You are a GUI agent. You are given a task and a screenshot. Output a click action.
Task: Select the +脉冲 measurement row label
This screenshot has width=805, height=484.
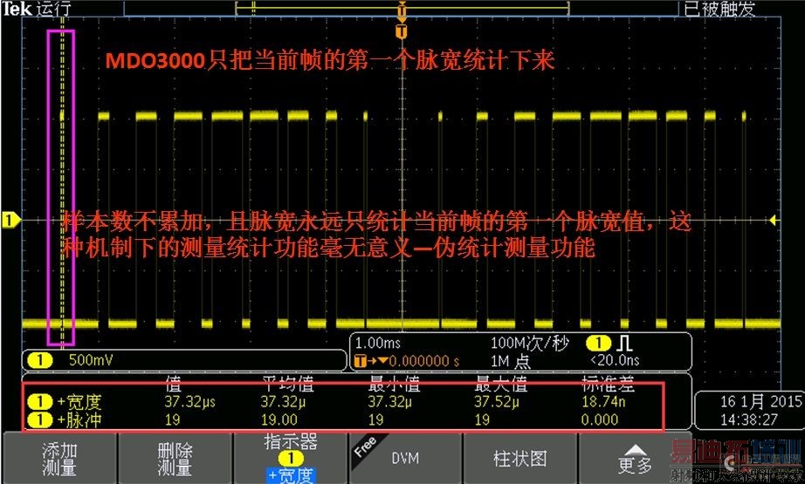click(x=79, y=420)
